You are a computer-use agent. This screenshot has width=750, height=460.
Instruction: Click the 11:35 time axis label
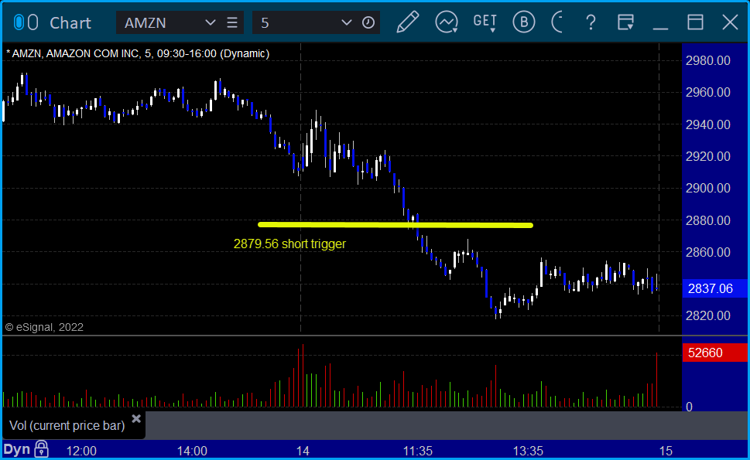(418, 451)
